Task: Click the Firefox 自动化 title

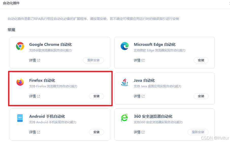Action: click(42, 80)
